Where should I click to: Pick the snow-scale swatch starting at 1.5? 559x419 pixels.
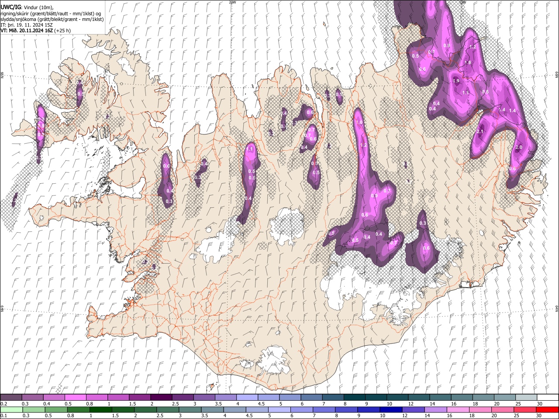tap(139, 398)
